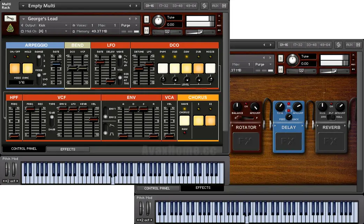Toggle the Chorus II button

(x=210, y=121)
